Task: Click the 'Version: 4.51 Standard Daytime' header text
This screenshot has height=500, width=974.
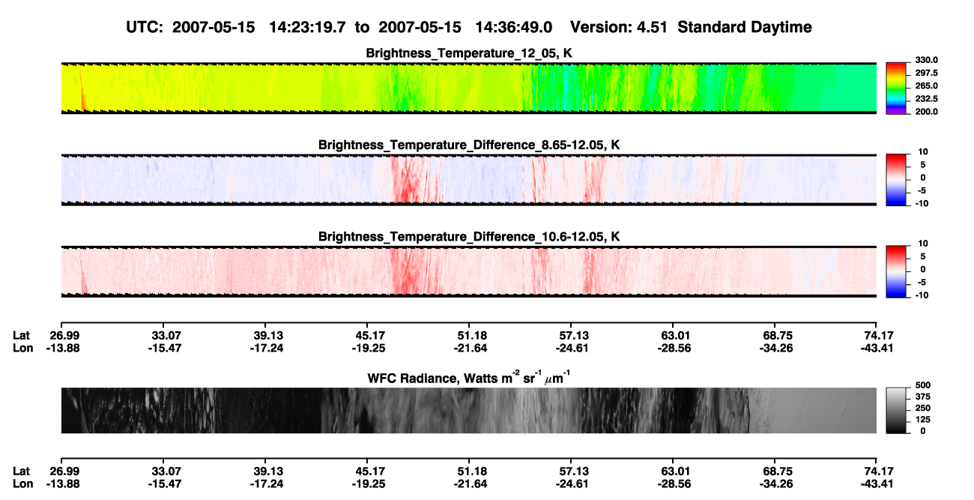Action: click(x=691, y=27)
